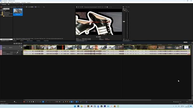Toggle Auto Ripple in timeline toolbar
Viewport: 193px width, 108px height.
pyautogui.click(x=74, y=102)
